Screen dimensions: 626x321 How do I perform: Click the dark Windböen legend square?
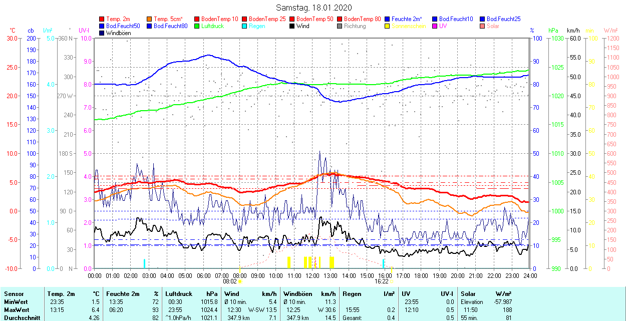(102, 33)
